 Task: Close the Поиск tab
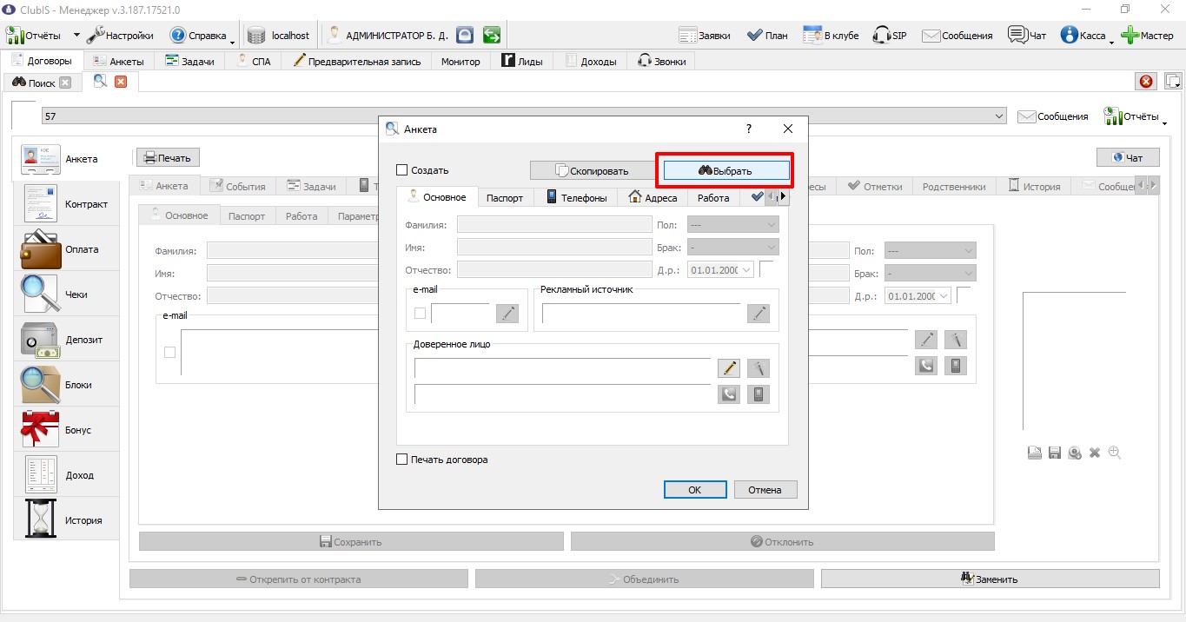pyautogui.click(x=65, y=83)
